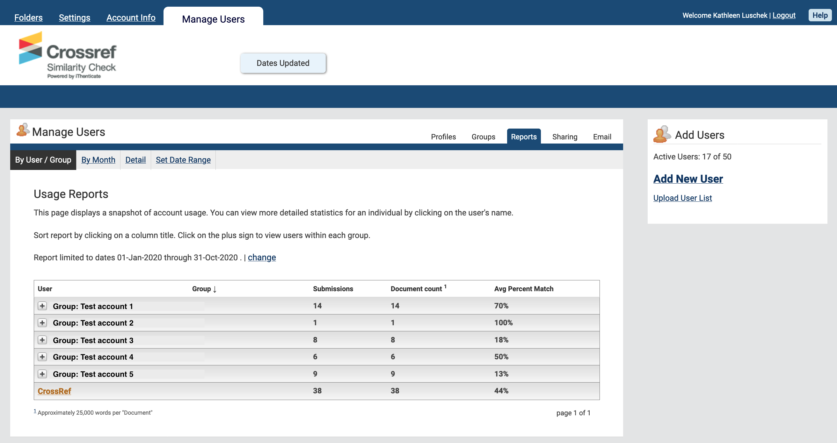Open the Set Date Range view

(x=183, y=160)
